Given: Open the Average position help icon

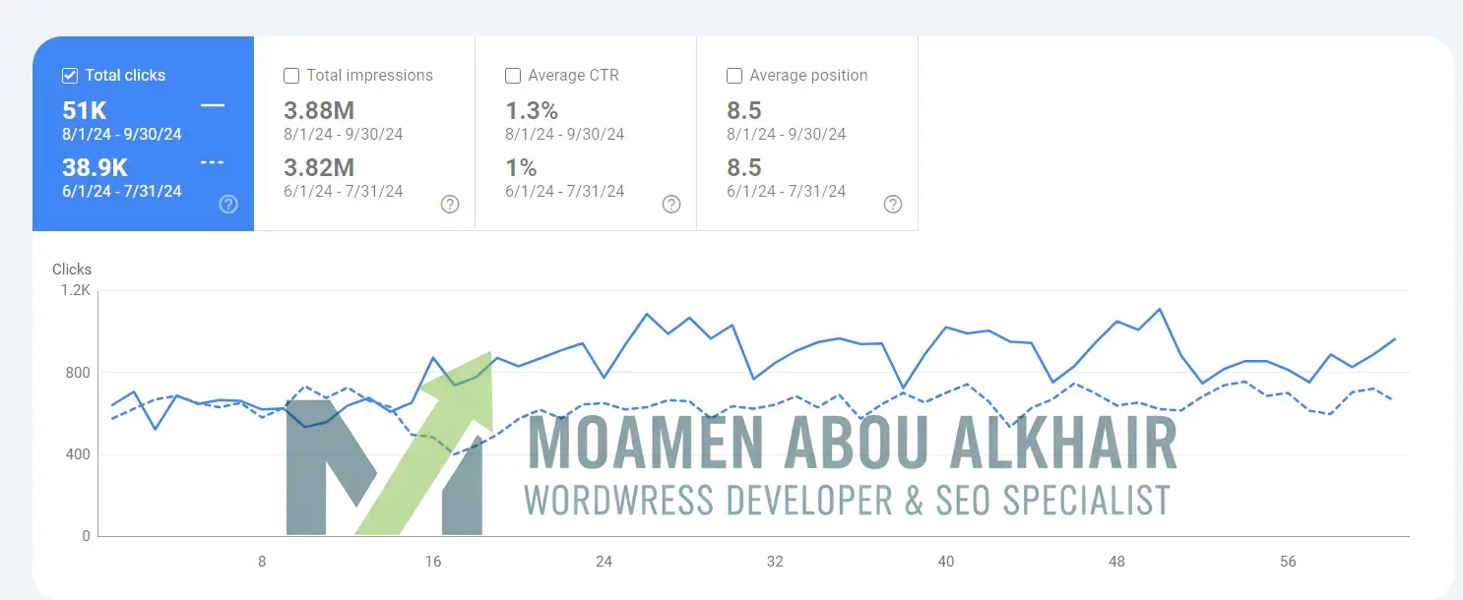Looking at the screenshot, I should tap(893, 205).
